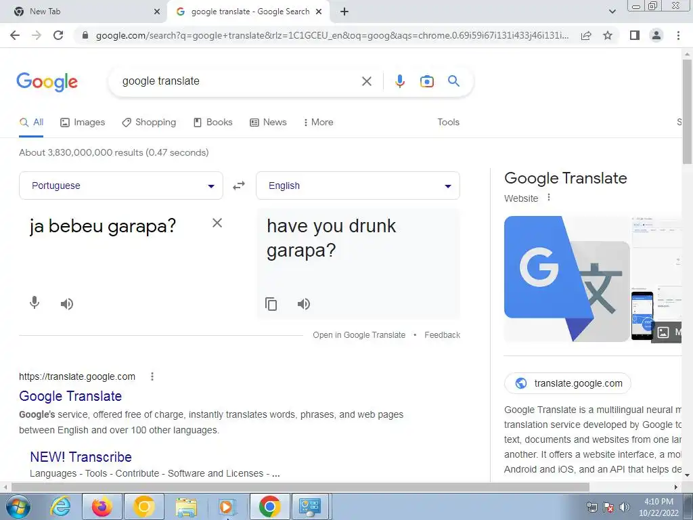Search by image with the camera icon
The height and width of the screenshot is (520, 693).
coord(426,81)
